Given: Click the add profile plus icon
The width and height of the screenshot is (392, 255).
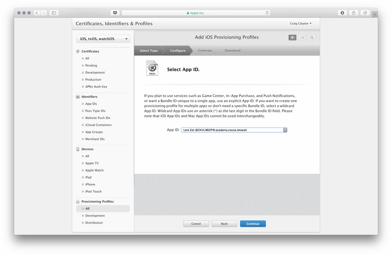Looking at the screenshot, I should pyautogui.click(x=292, y=38).
